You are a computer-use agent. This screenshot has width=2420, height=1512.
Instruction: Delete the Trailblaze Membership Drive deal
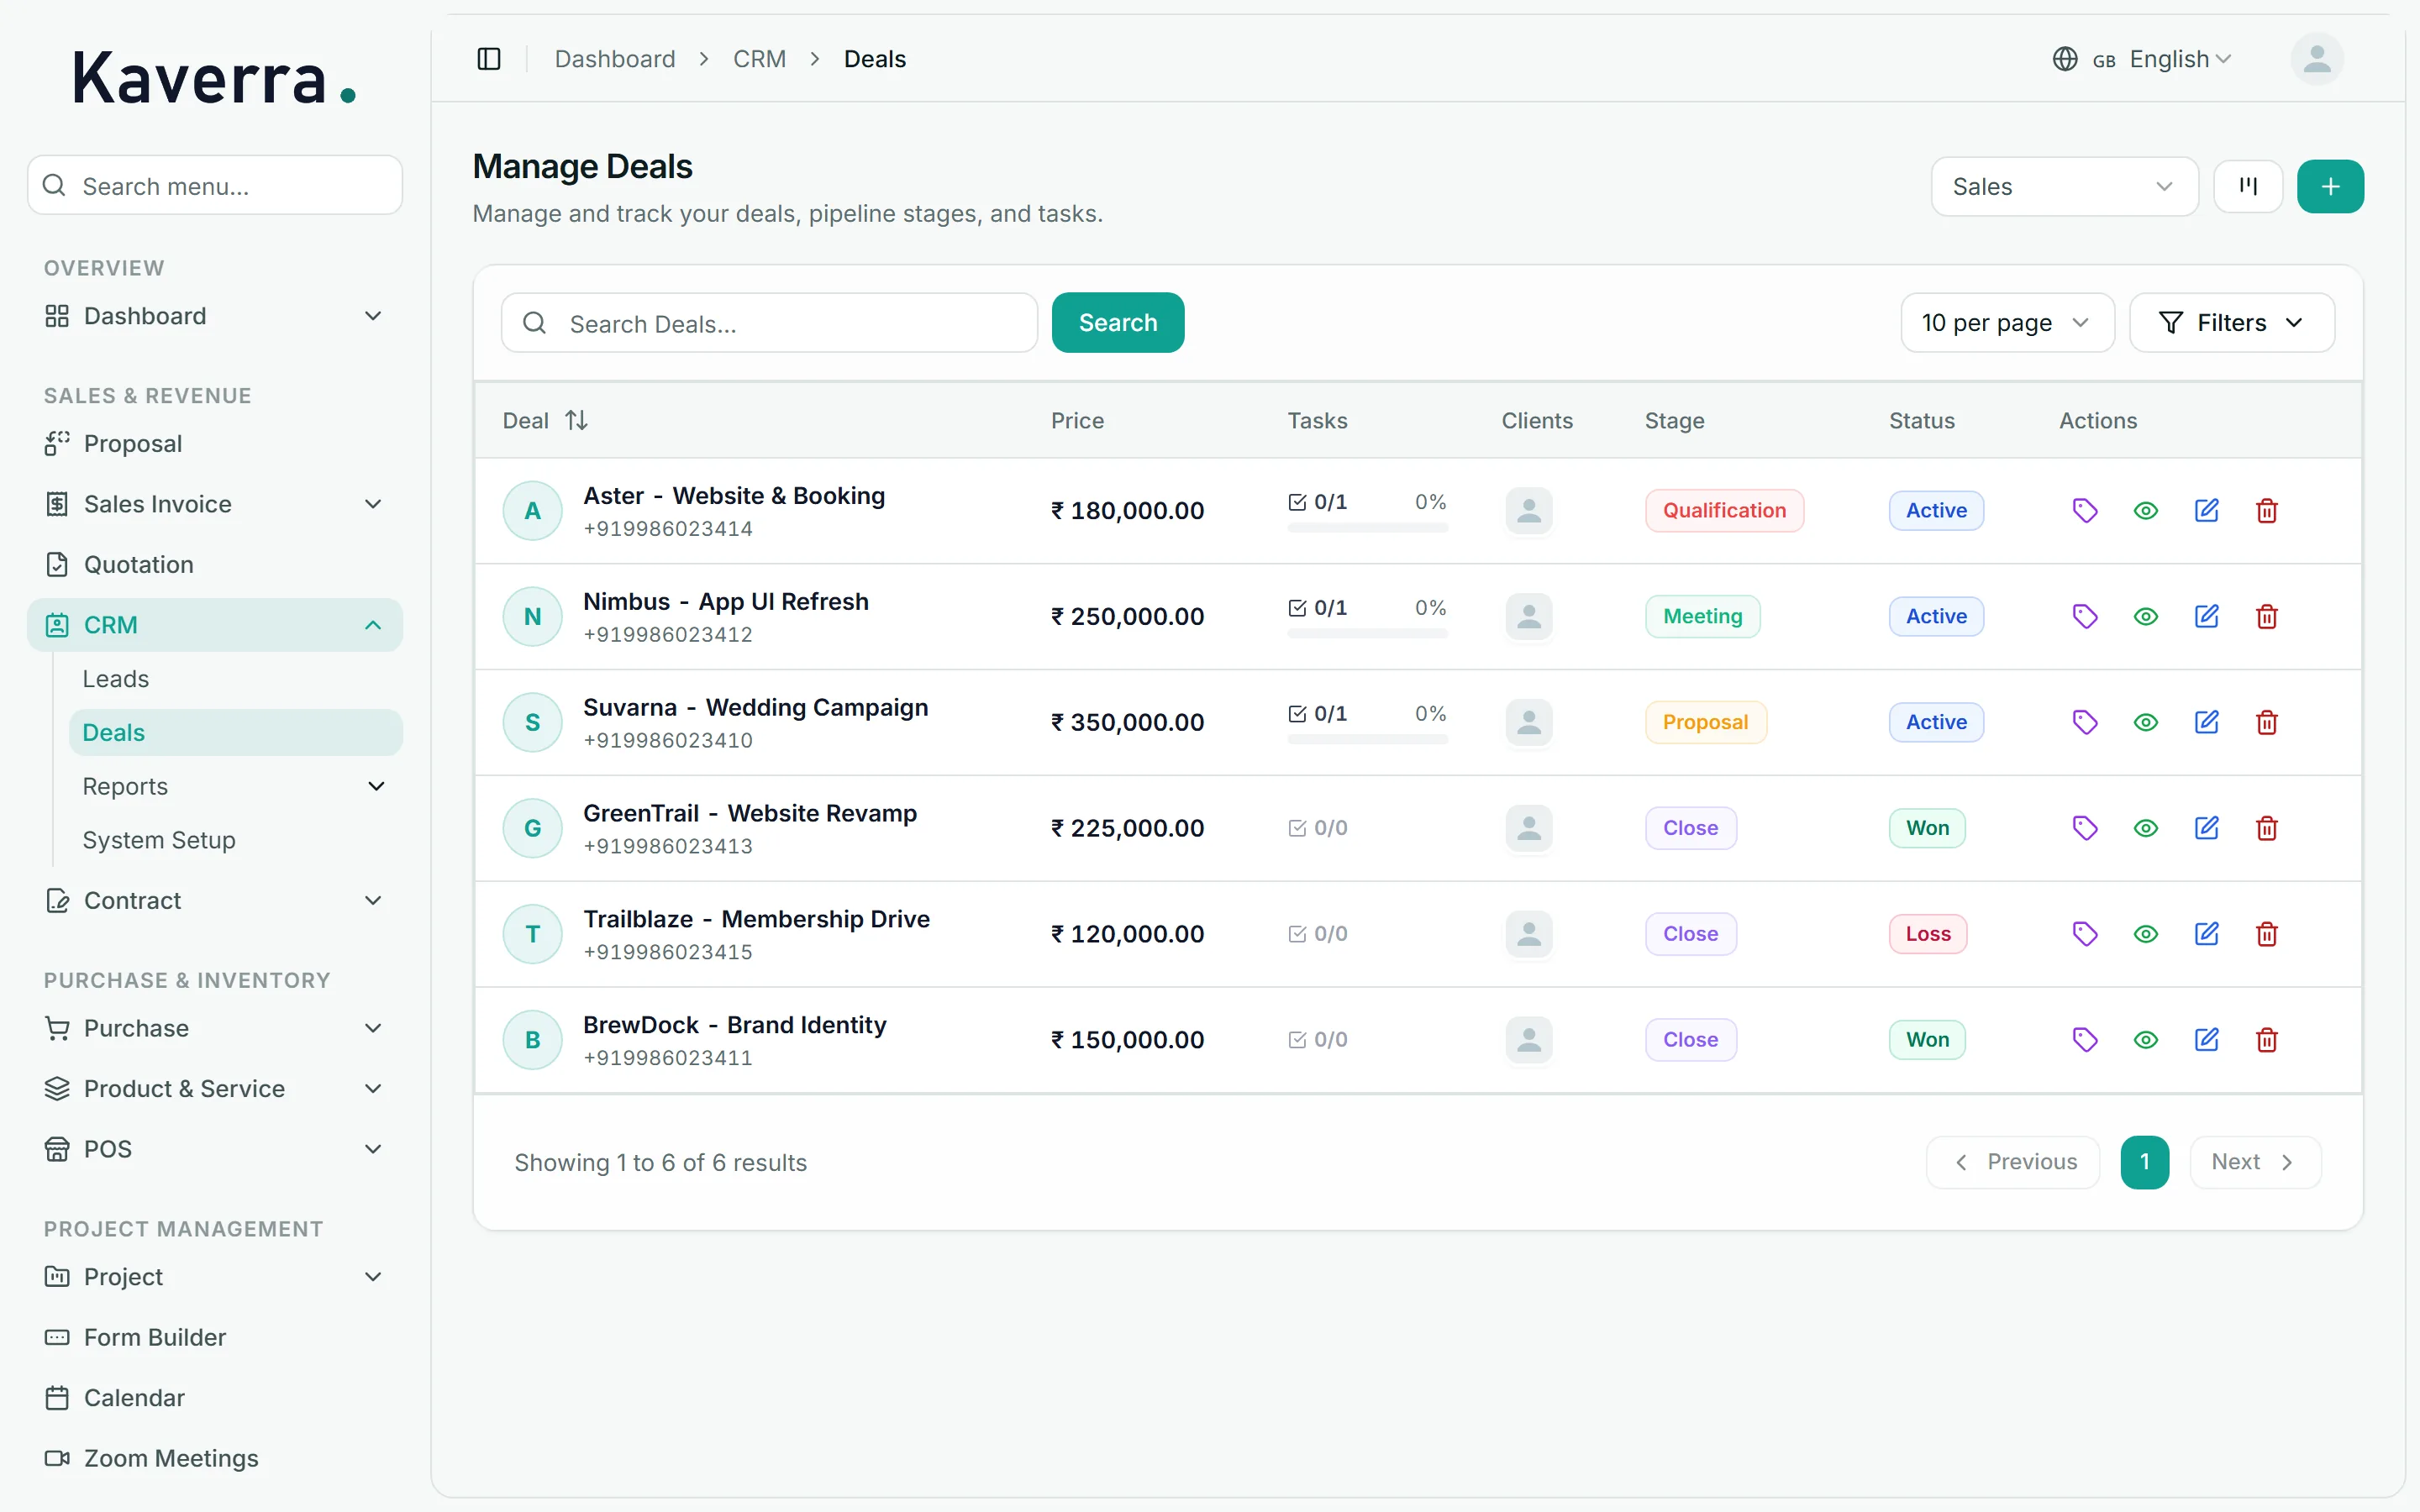pos(2267,934)
